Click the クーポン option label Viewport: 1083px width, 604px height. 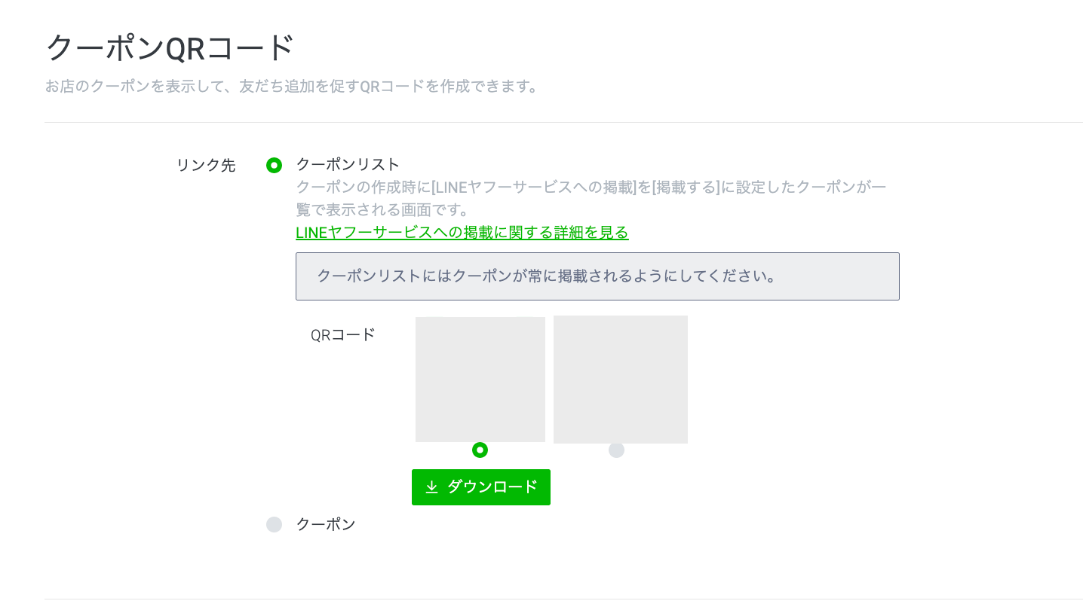pyautogui.click(x=326, y=524)
